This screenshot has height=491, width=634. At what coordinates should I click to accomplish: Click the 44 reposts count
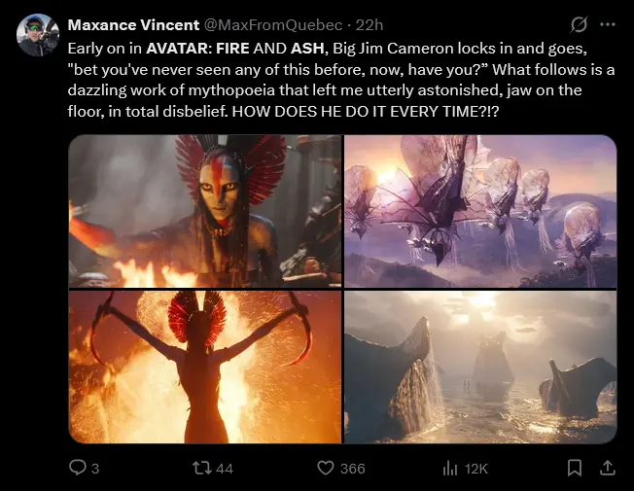(225, 469)
